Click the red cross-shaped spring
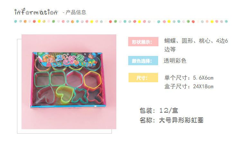Screen dimensions: 241x142 click(x=95, y=95)
